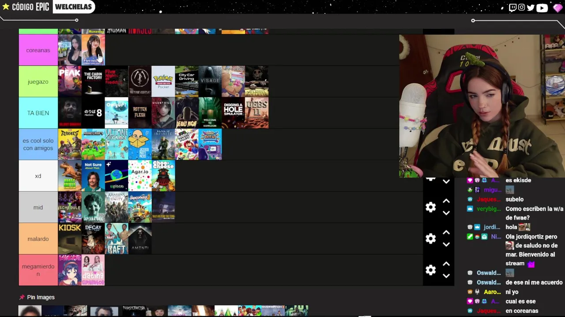The image size is (565, 317).
Task: Click the Pin Images label
Action: (41, 297)
